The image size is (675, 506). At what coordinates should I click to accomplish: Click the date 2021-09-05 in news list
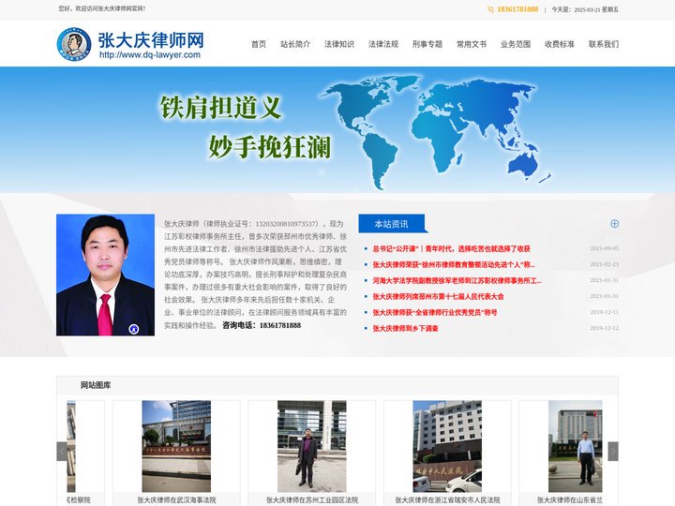click(x=604, y=248)
